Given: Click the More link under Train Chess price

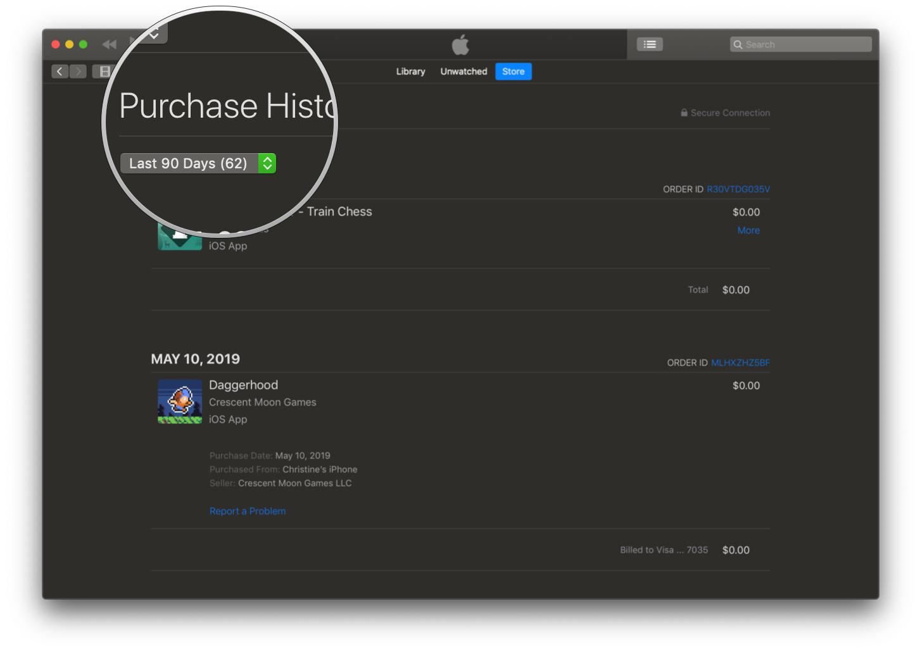Looking at the screenshot, I should (x=748, y=230).
